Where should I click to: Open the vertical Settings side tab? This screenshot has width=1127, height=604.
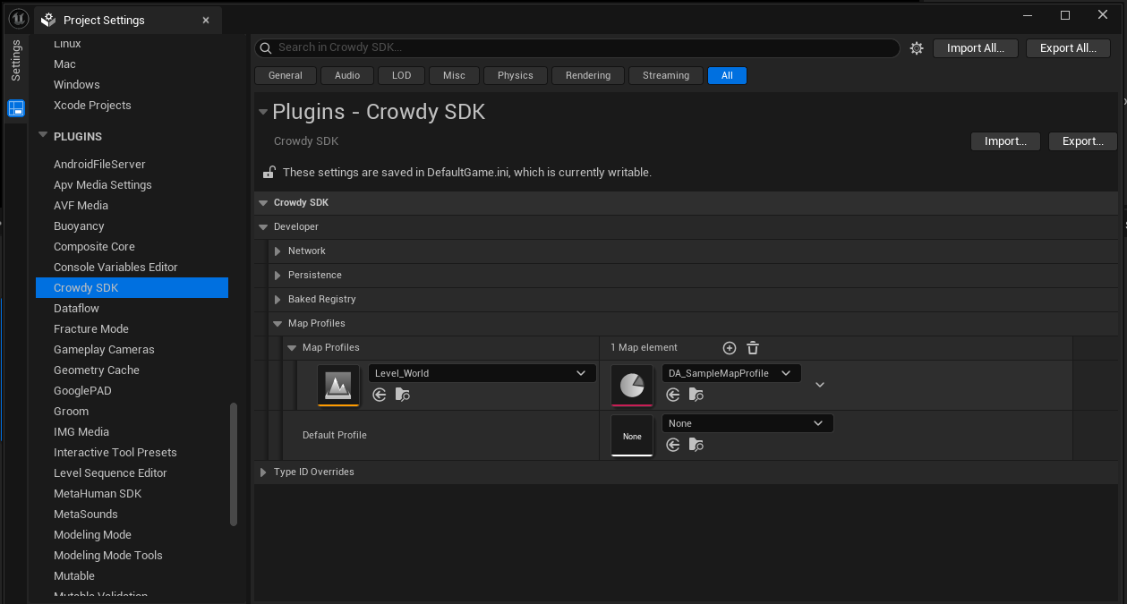pos(16,61)
